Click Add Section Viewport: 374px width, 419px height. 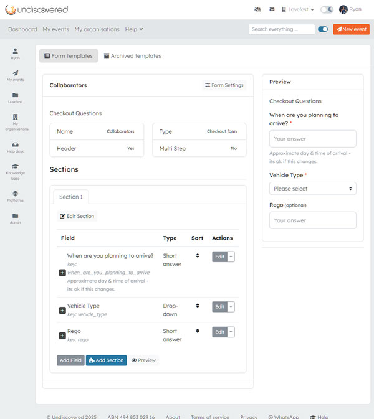coord(106,360)
